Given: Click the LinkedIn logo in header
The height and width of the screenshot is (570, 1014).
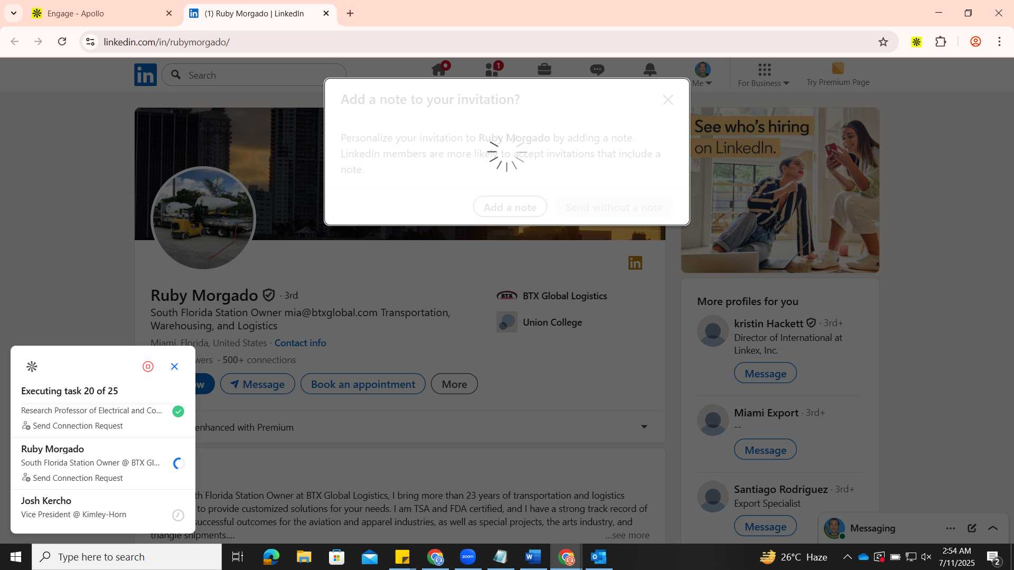Looking at the screenshot, I should pyautogui.click(x=145, y=74).
